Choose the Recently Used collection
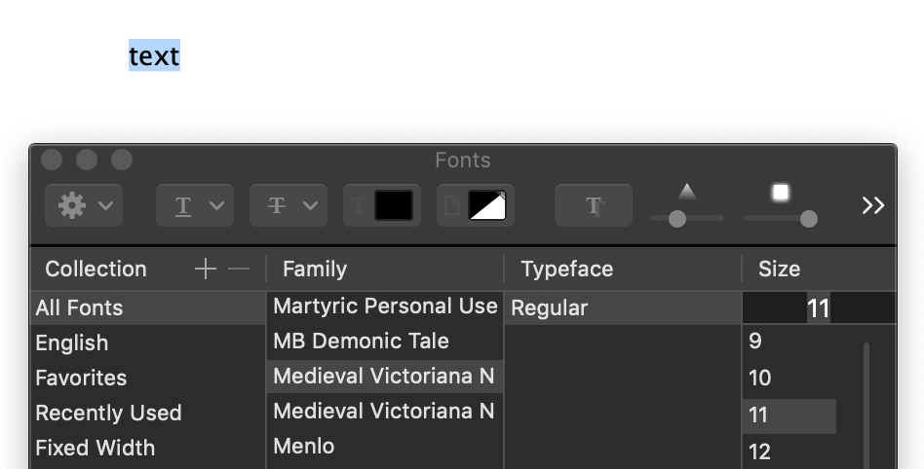The height and width of the screenshot is (469, 924). (x=108, y=413)
